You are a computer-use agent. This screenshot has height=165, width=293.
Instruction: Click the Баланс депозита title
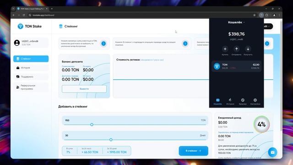72,61
